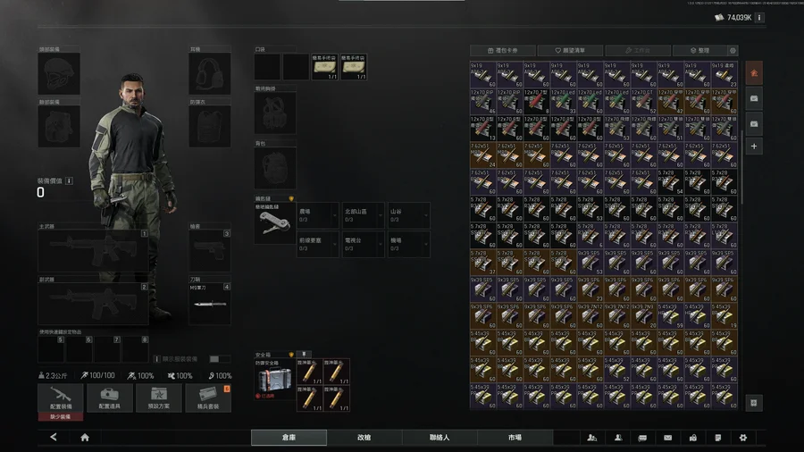The image size is (804, 452).
Task: Click the 配置裝備 button
Action: 61,398
